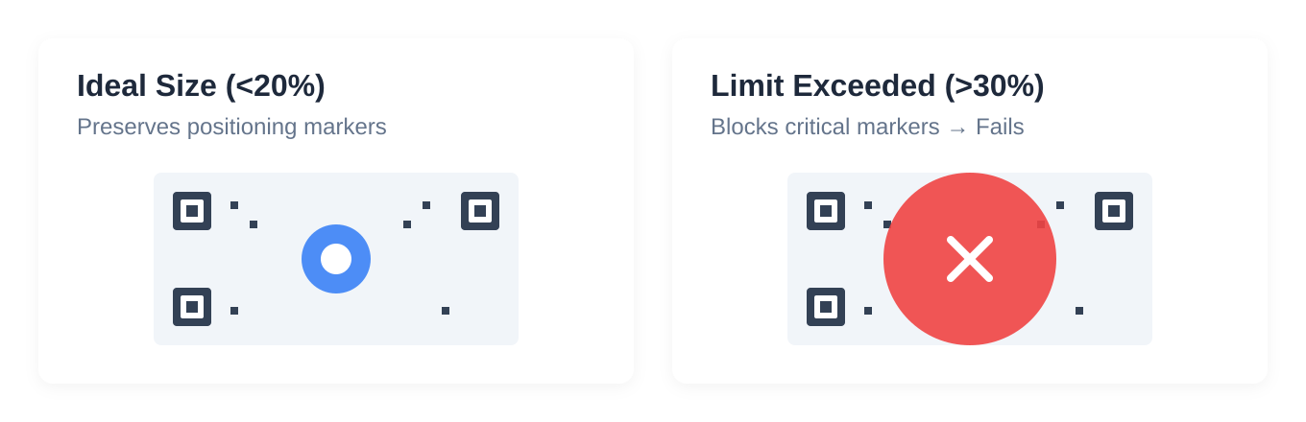This screenshot has width=1306, height=422.
Task: Click the faded dot covered by the red circle
Action: [x=1041, y=224]
